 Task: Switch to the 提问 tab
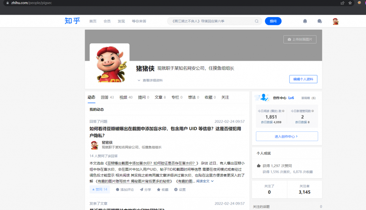point(144,97)
